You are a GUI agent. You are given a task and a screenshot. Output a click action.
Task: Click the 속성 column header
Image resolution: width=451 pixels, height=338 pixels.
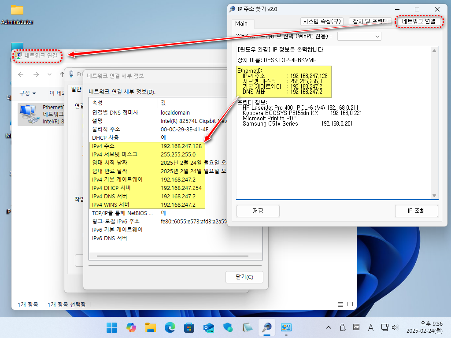(123, 103)
